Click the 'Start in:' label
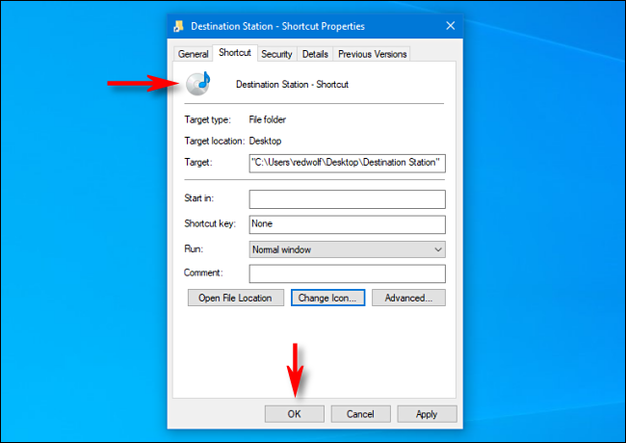Image resolution: width=626 pixels, height=443 pixels. click(198, 198)
